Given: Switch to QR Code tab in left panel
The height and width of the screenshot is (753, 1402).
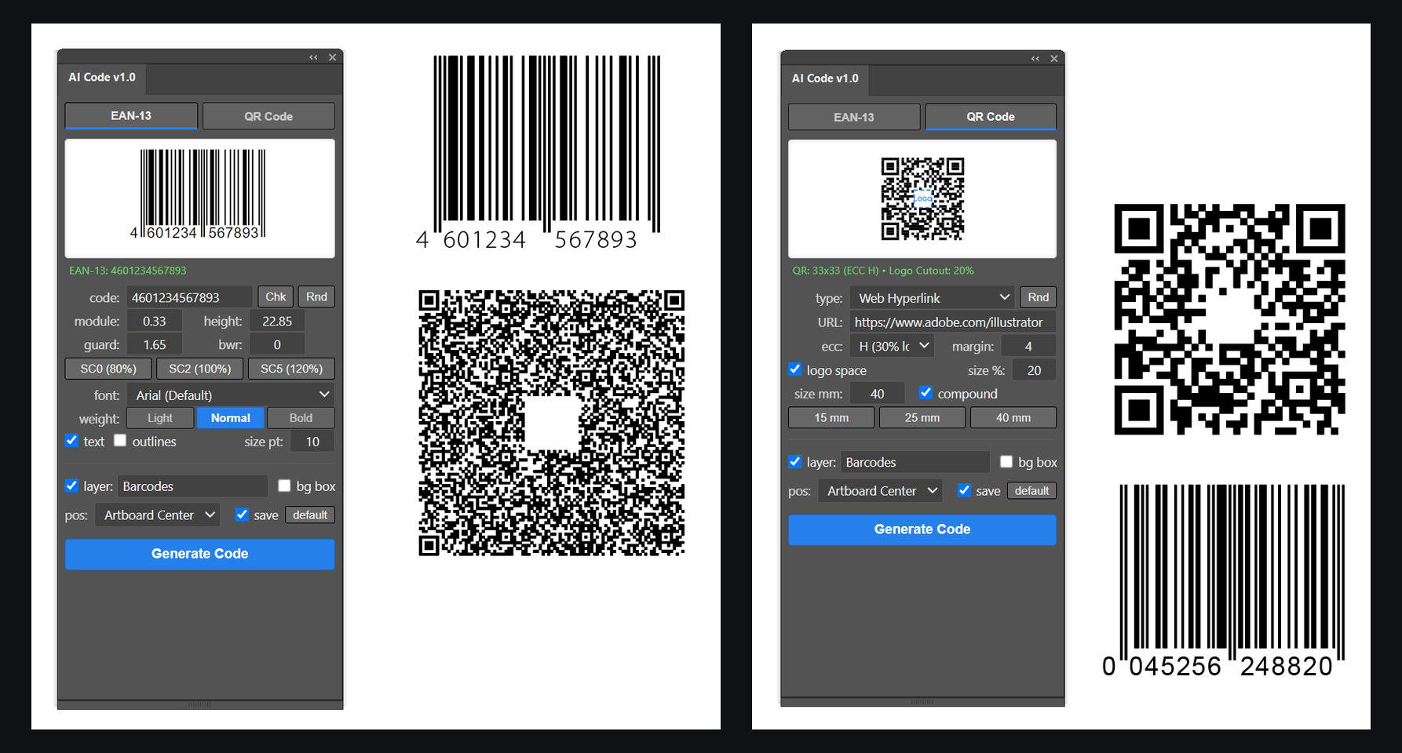Looking at the screenshot, I should 268,116.
